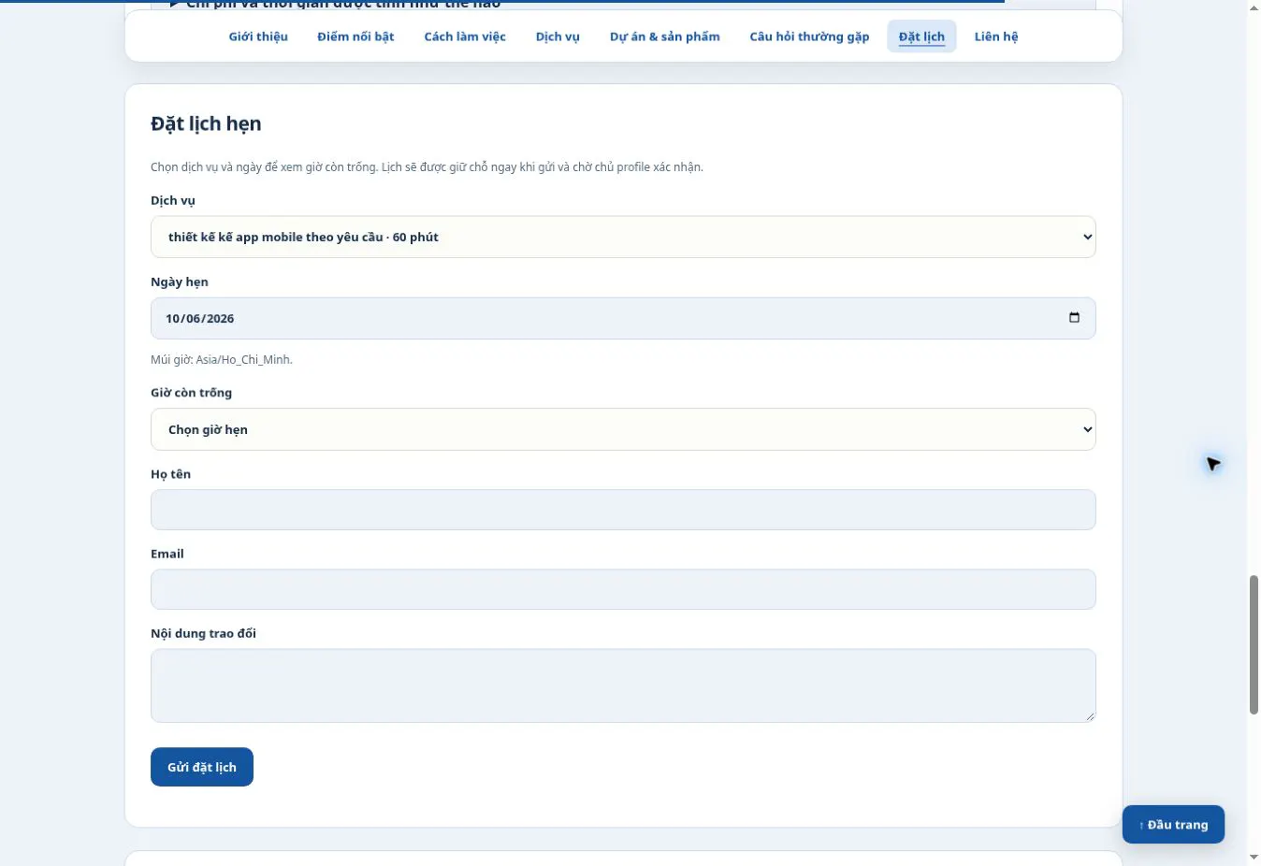Select the Đặt lịch nav tab

click(921, 36)
